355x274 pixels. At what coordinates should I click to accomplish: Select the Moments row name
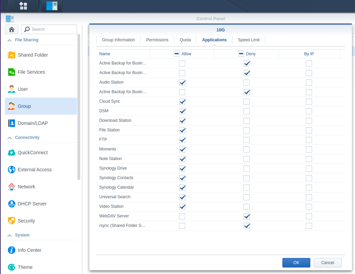coord(107,149)
